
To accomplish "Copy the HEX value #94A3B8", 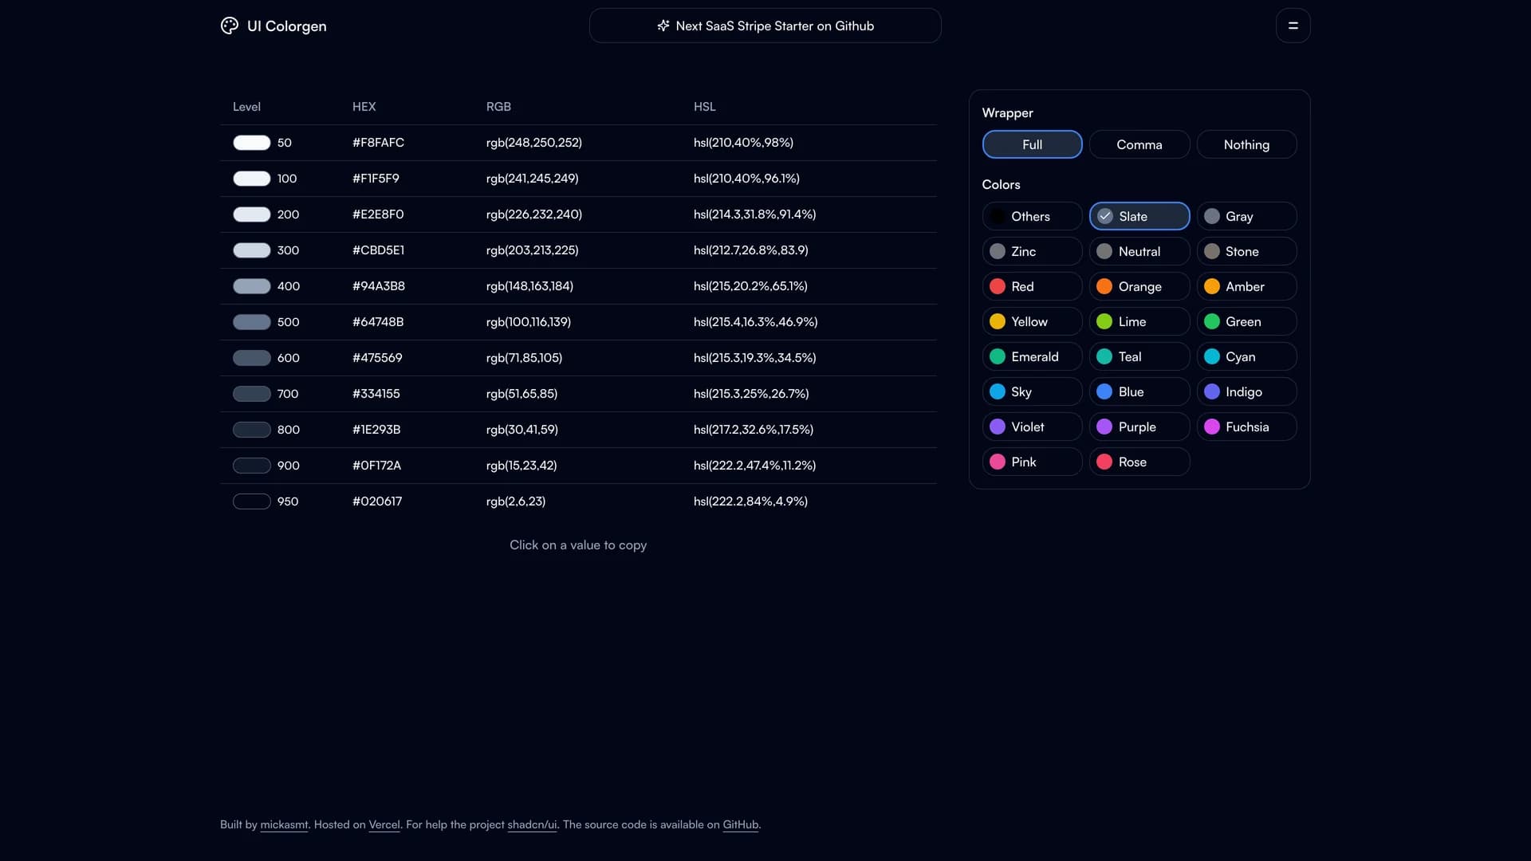I will [379, 286].
